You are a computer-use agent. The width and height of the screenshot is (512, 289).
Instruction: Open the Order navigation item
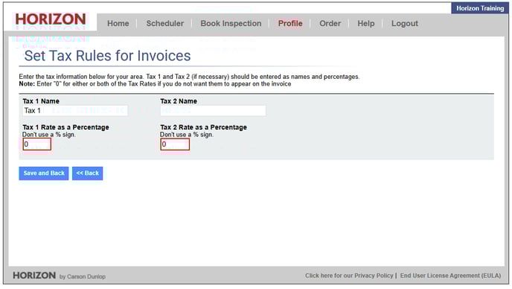pyautogui.click(x=330, y=24)
